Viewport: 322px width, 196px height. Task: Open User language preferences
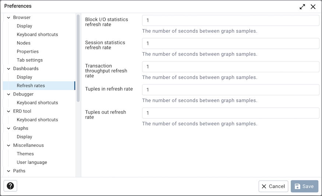pos(32,162)
